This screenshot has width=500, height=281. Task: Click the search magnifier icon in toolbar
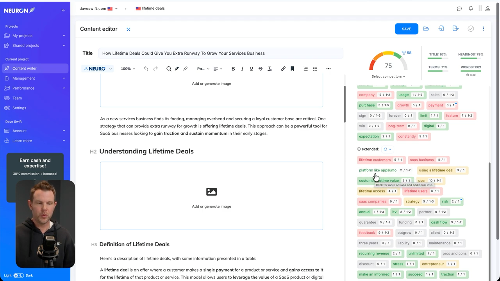point(169,69)
